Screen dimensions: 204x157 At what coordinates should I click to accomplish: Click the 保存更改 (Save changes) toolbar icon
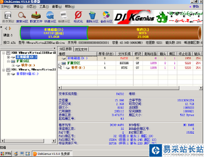coord(8,17)
